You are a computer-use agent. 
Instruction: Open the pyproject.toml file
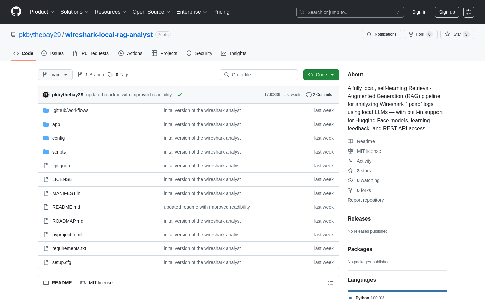67,235
